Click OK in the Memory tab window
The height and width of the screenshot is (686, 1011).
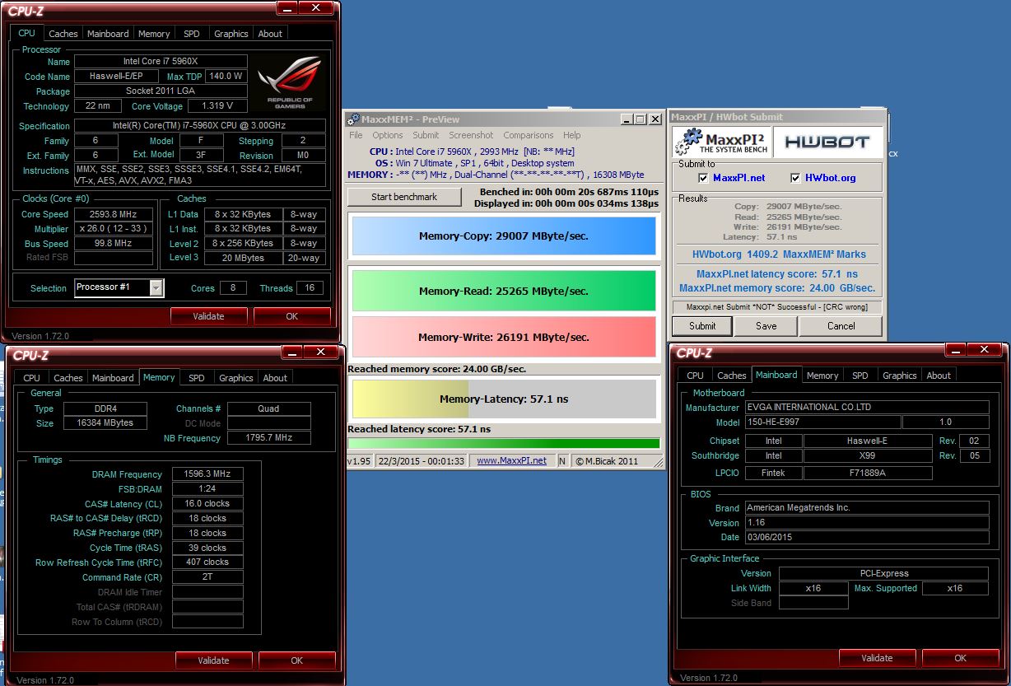pos(296,660)
